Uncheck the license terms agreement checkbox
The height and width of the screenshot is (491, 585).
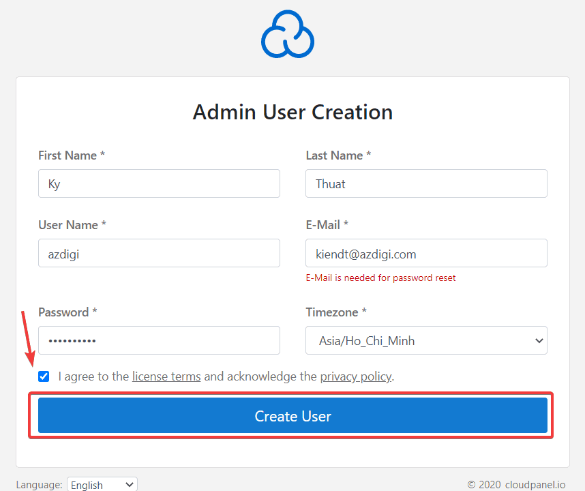click(x=44, y=376)
